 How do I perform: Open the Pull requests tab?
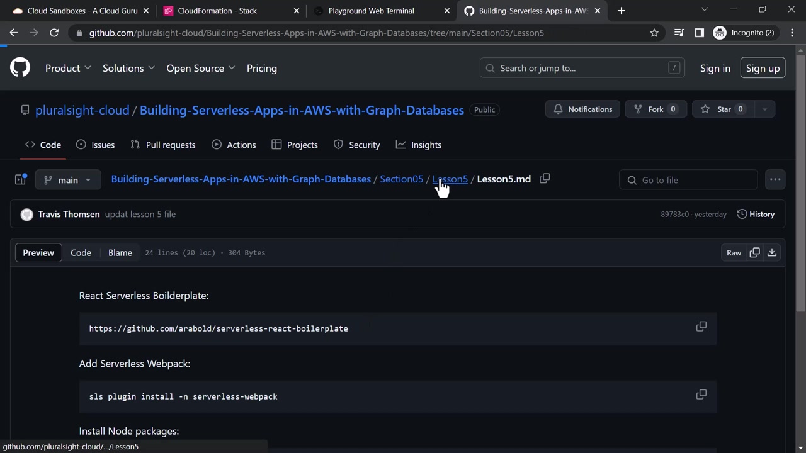[163, 145]
